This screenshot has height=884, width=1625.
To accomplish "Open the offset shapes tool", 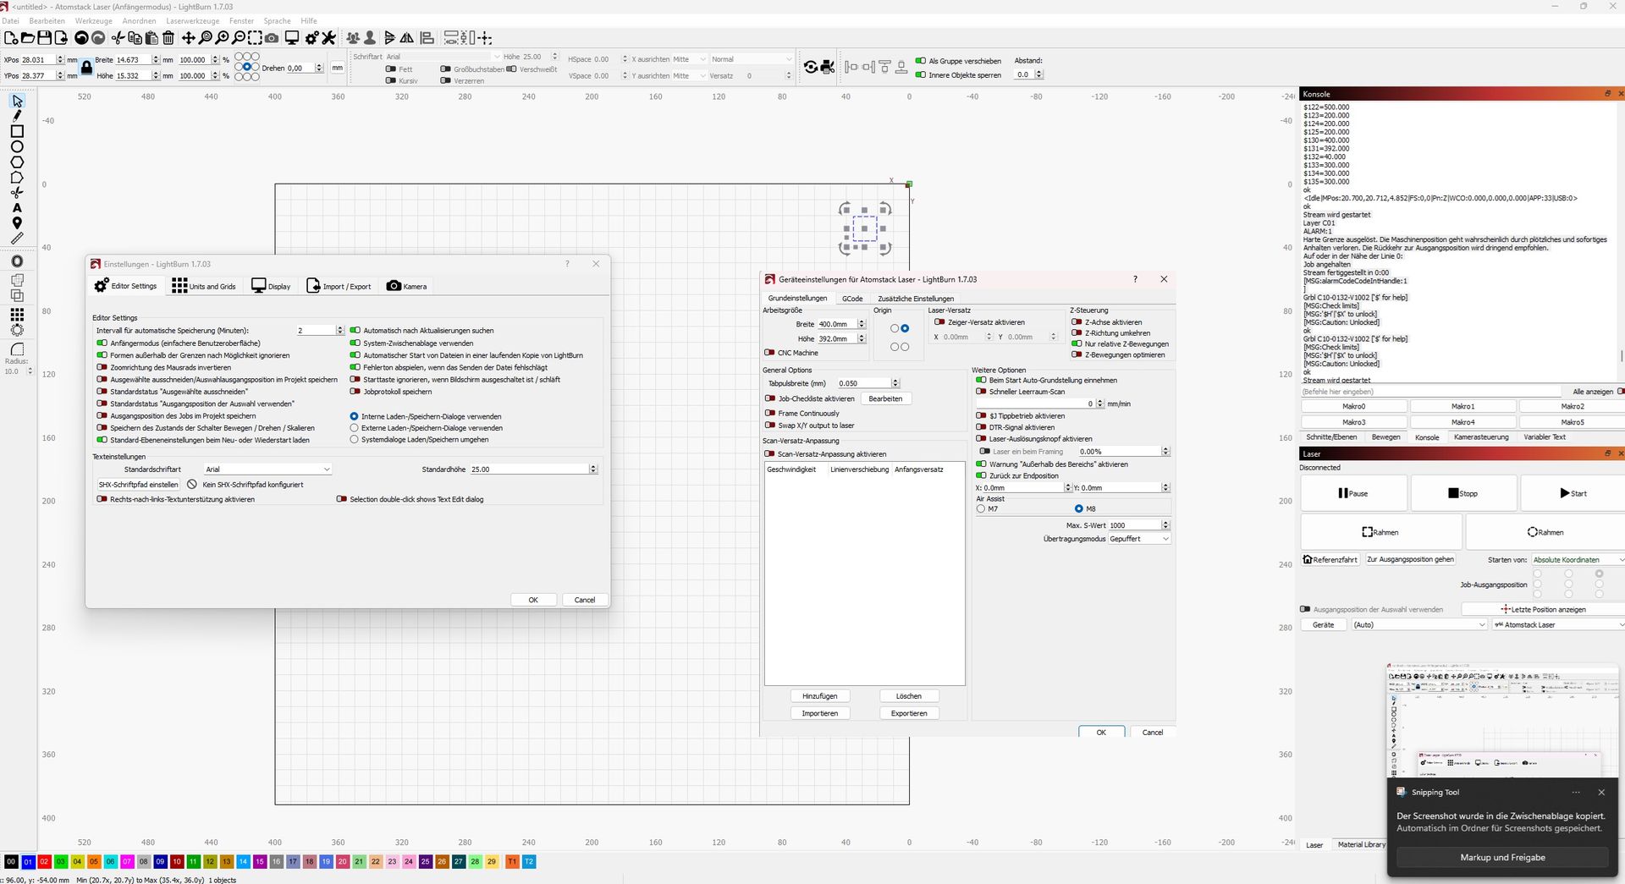I will (17, 261).
